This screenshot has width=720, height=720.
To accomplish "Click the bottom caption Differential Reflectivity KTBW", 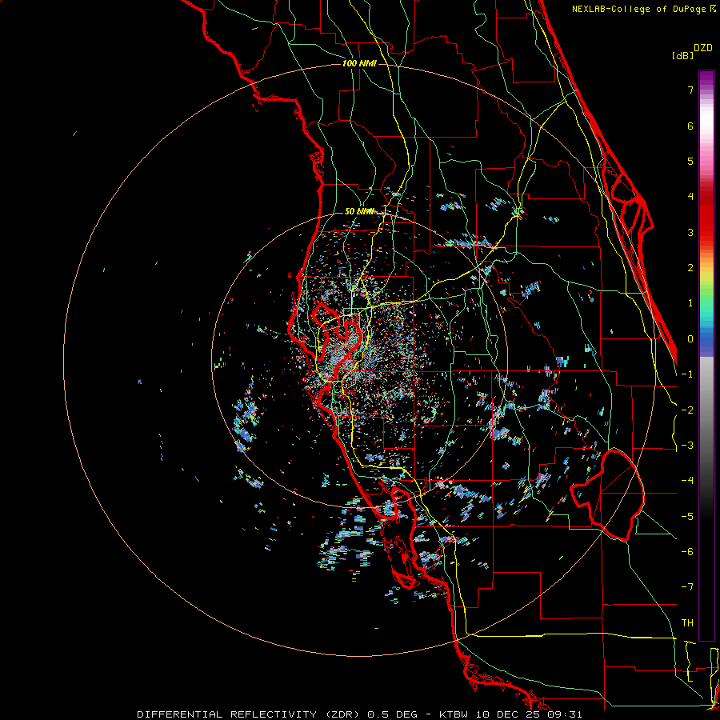I will (x=359, y=714).
